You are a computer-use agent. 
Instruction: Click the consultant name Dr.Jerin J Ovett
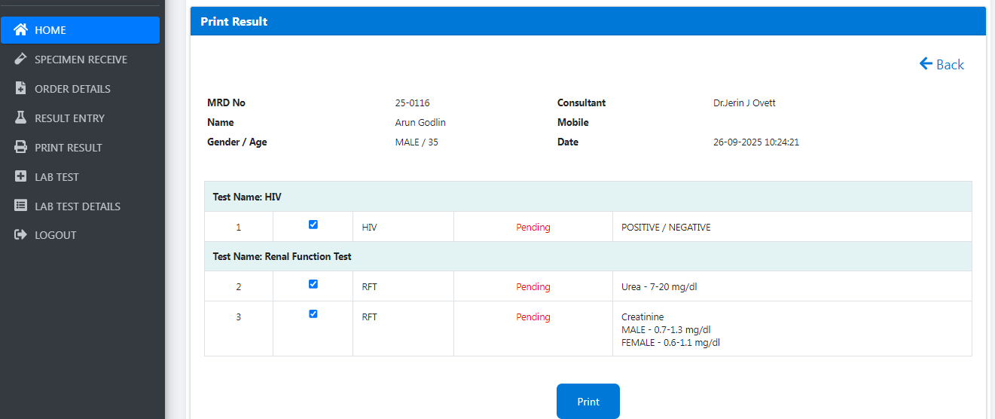pos(744,103)
